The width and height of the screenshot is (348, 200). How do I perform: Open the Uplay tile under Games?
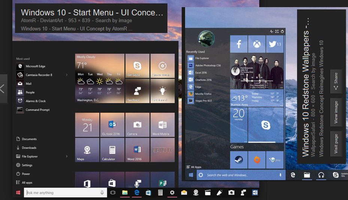pyautogui.click(x=275, y=160)
